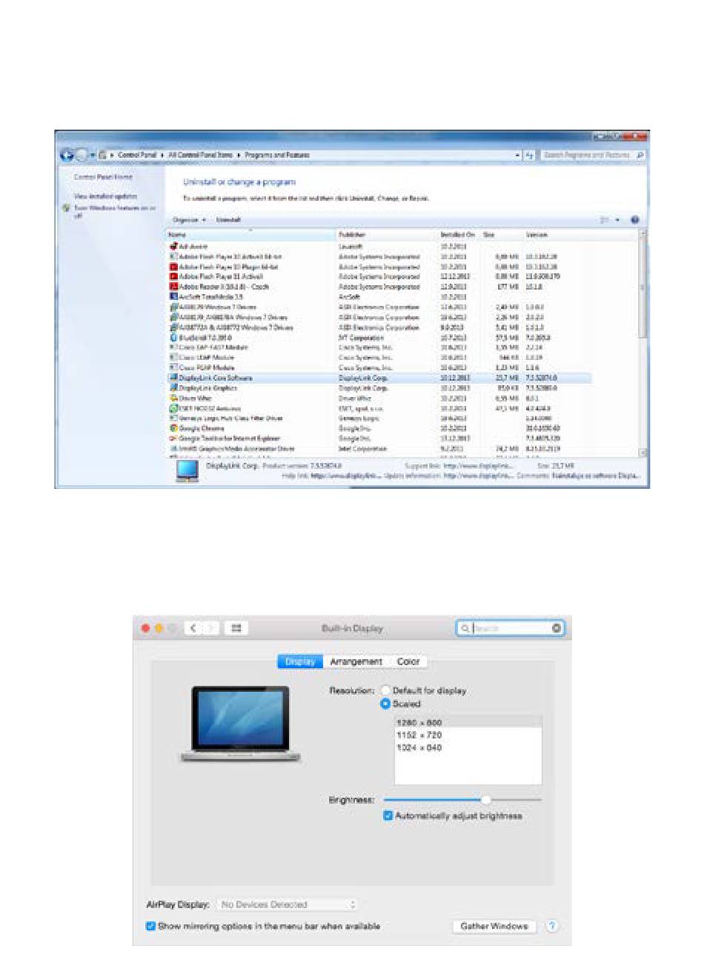Select the ESET NOD32 Antivirus icon
The width and height of the screenshot is (704, 954).
click(173, 407)
